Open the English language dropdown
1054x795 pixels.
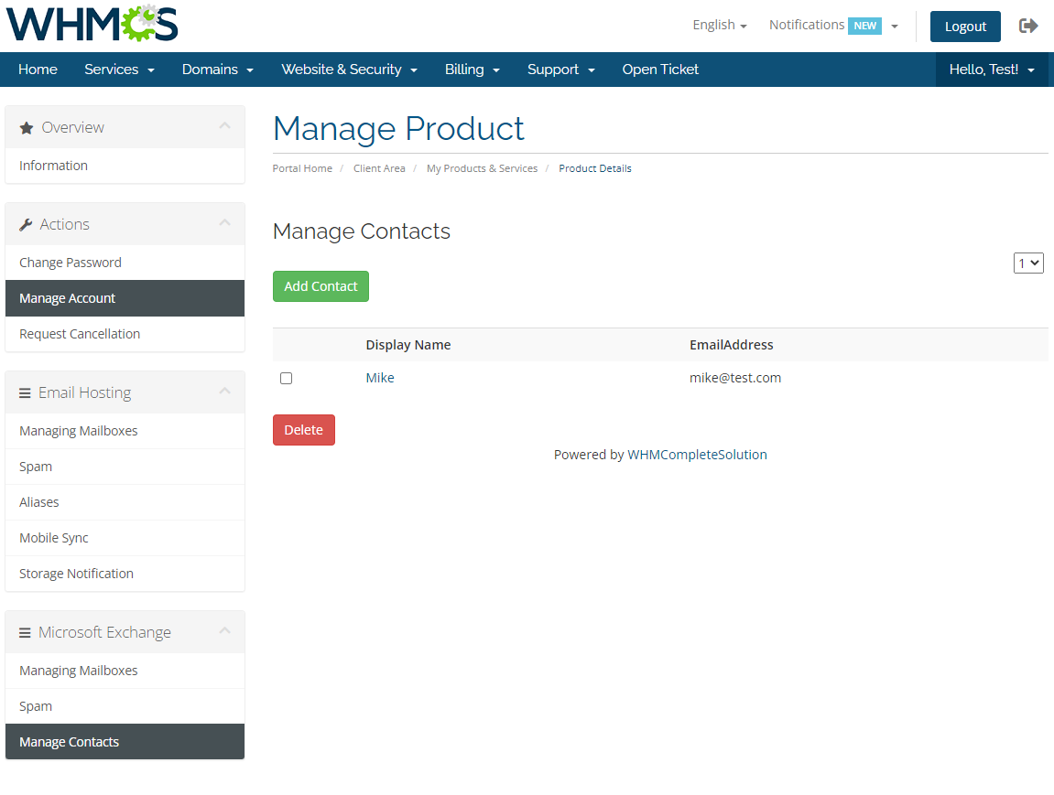click(720, 25)
